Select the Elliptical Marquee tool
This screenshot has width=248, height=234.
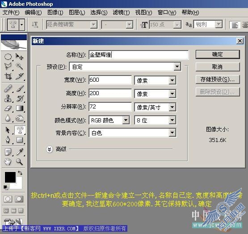point(8,57)
